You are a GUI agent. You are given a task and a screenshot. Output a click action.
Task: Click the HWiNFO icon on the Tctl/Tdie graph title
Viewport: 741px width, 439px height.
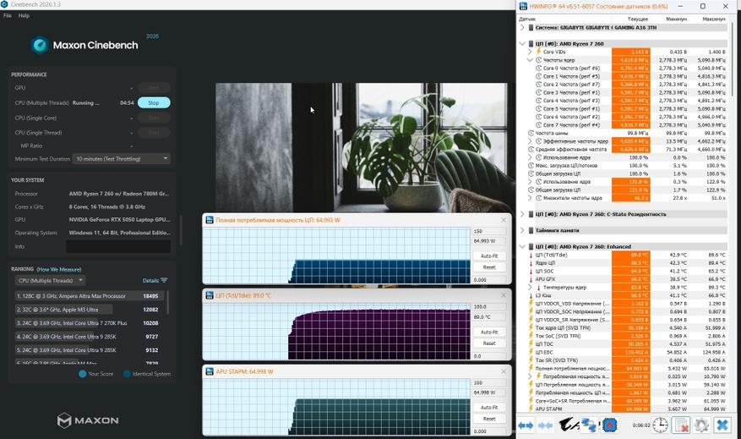pos(210,296)
